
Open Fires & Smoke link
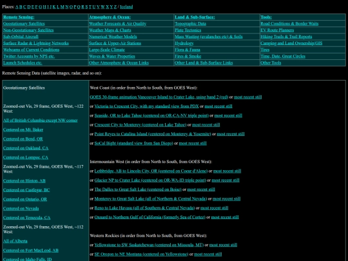[x=188, y=56]
